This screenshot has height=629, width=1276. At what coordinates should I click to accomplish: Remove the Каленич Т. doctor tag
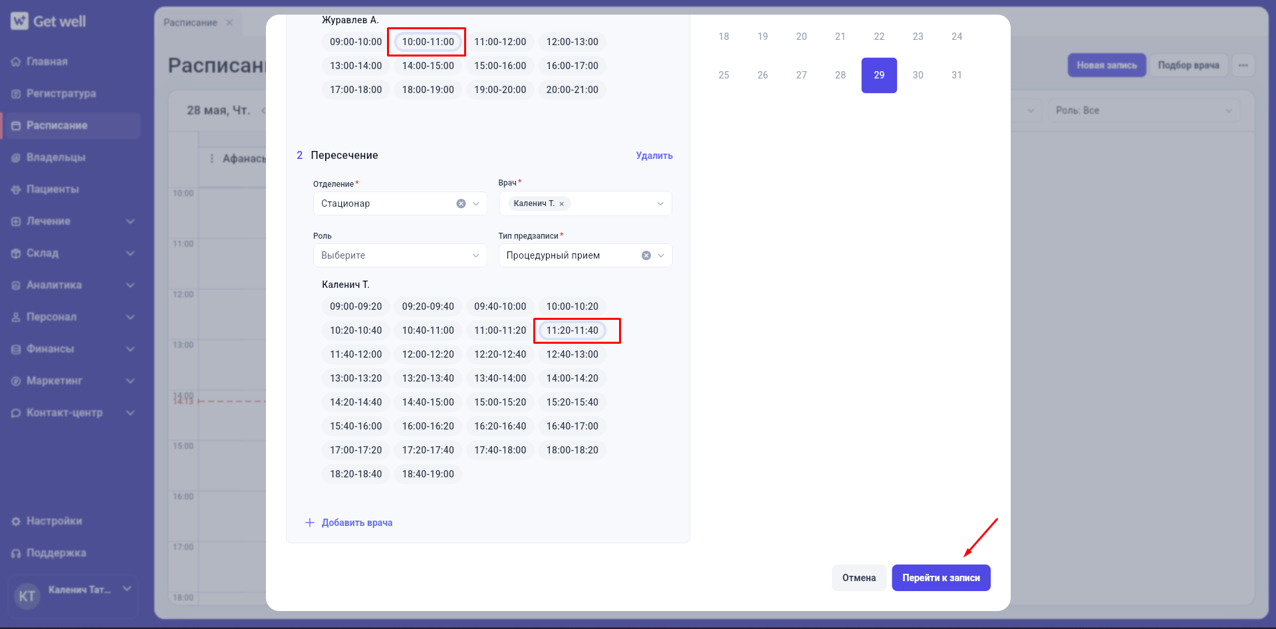click(562, 204)
